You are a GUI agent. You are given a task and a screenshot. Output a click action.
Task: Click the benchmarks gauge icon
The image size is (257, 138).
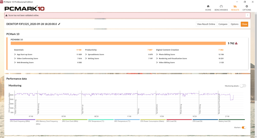[221, 6]
